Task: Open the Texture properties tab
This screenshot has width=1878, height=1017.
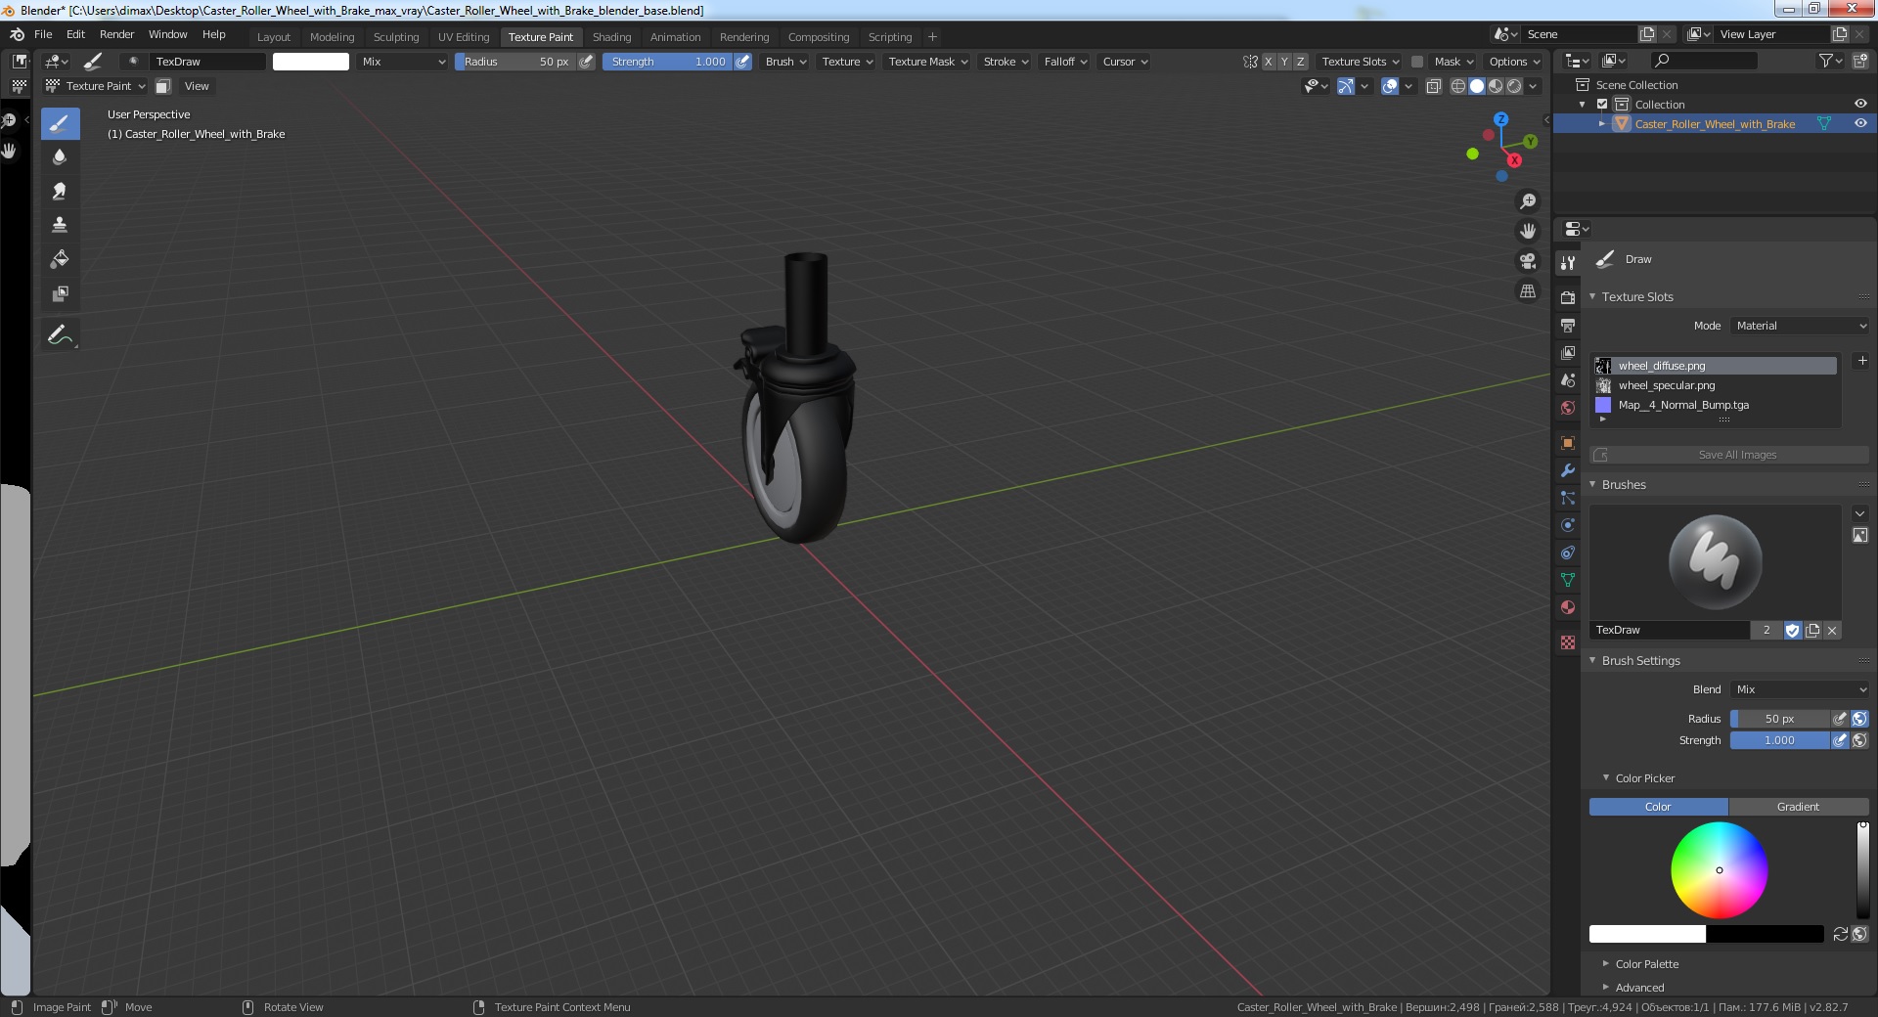Action: (x=1568, y=642)
